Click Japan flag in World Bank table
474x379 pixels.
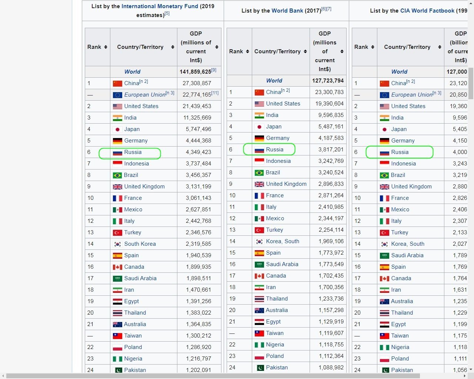click(x=259, y=127)
